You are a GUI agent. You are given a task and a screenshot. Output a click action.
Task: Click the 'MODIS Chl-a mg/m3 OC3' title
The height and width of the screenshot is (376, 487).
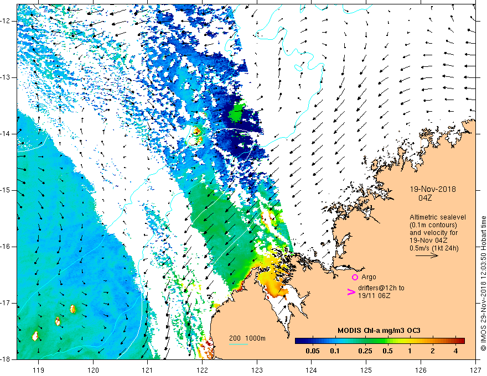tap(379, 331)
